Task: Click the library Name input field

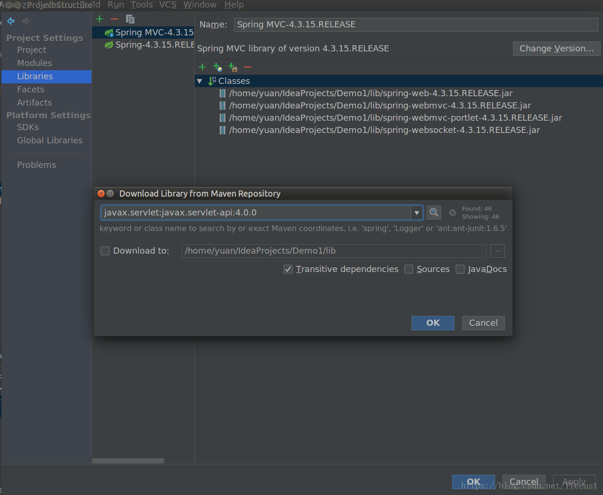Action: (416, 25)
